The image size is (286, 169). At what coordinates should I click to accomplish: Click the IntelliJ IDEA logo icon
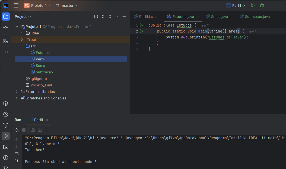click(x=6, y=5)
